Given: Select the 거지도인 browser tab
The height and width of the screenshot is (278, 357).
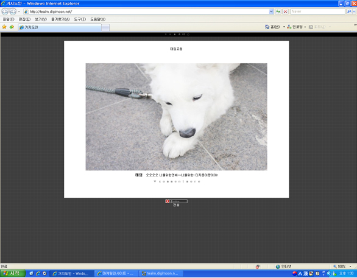Looking at the screenshot, I should pos(60,27).
